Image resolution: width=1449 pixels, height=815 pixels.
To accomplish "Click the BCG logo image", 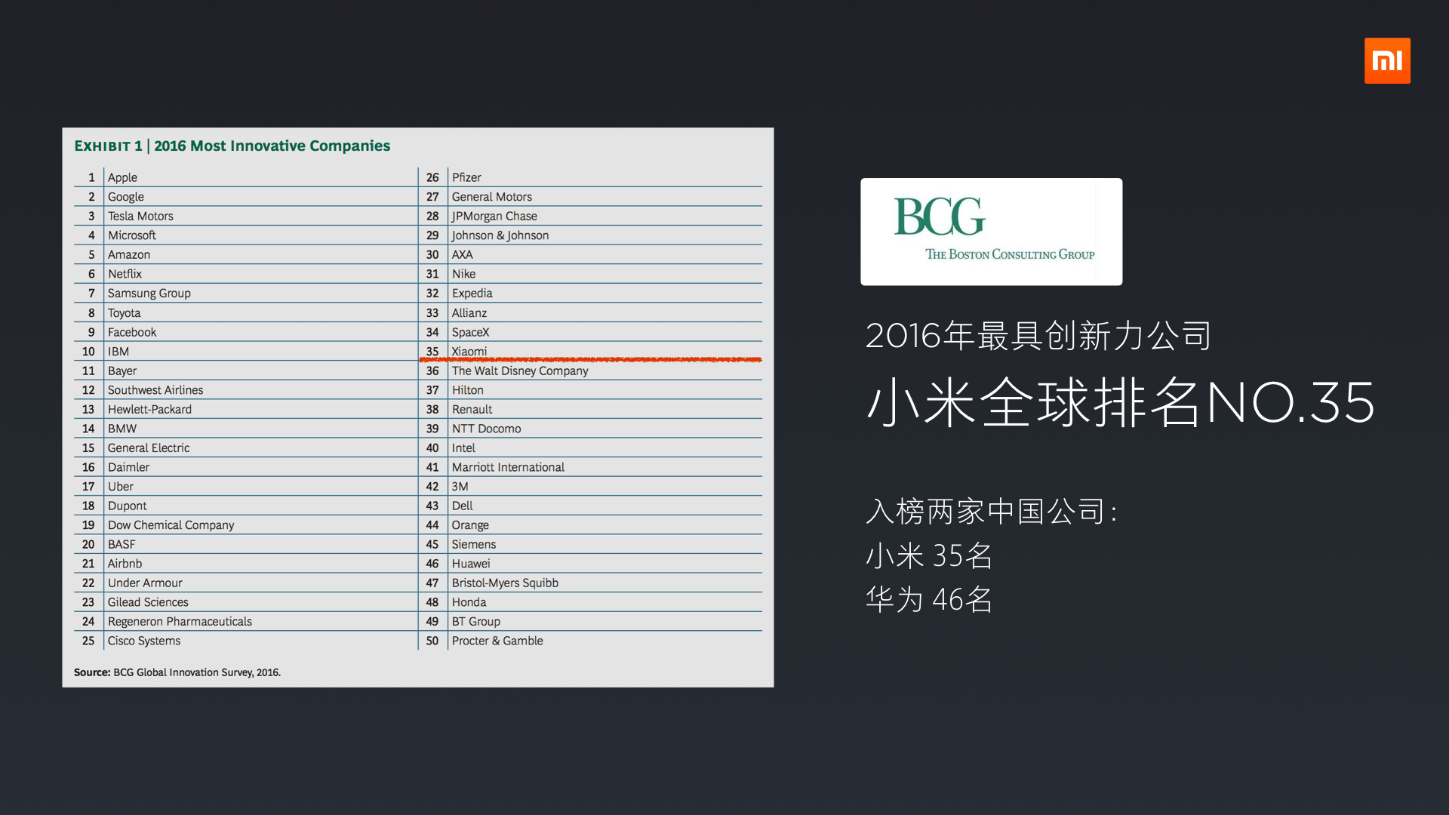I will point(991,232).
